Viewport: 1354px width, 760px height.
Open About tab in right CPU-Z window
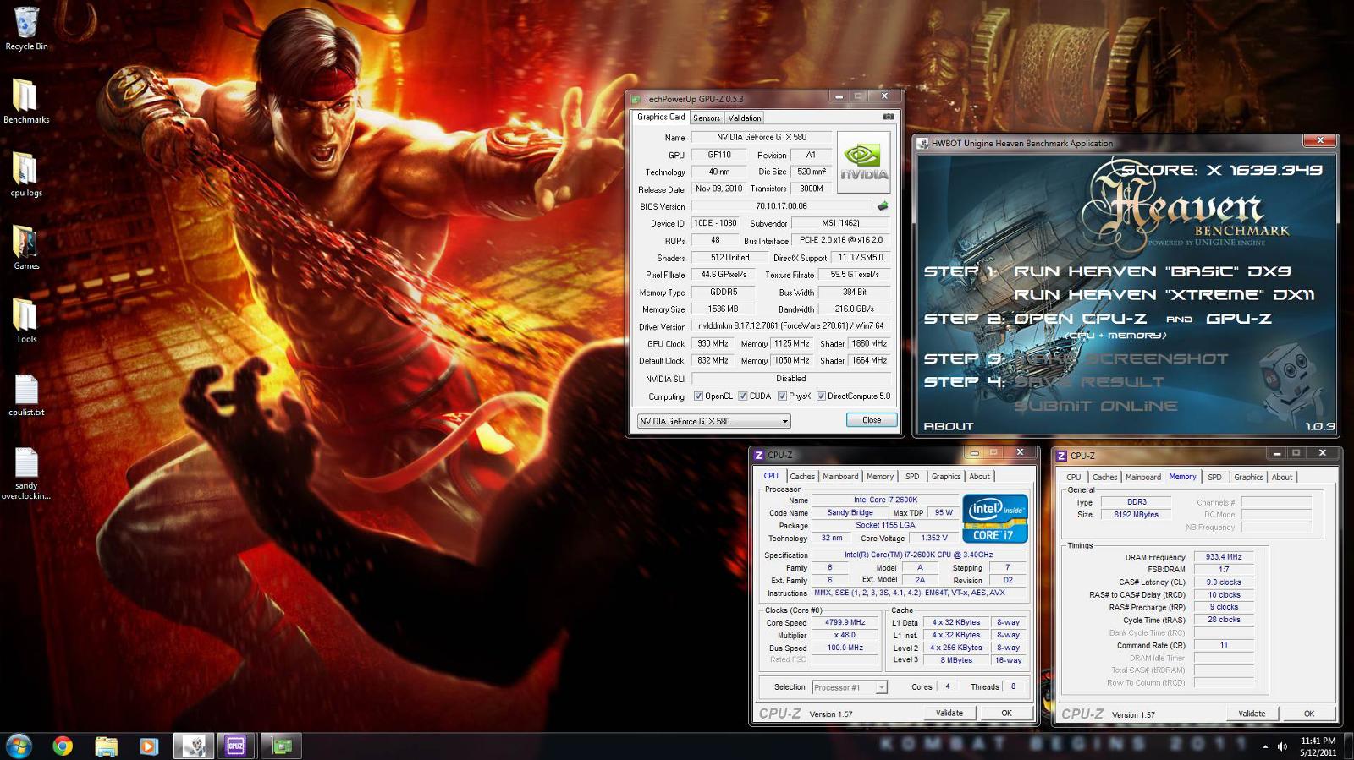[1282, 478]
